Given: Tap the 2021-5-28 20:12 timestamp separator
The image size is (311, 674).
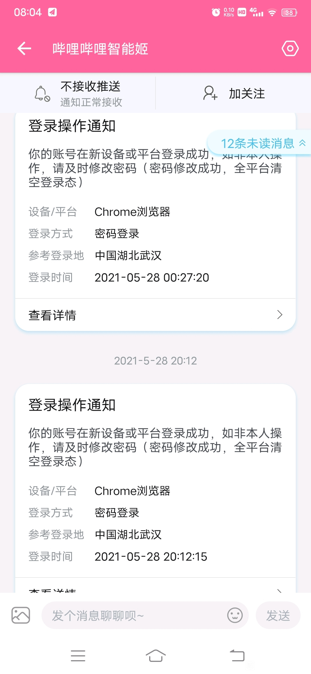Looking at the screenshot, I should (155, 361).
